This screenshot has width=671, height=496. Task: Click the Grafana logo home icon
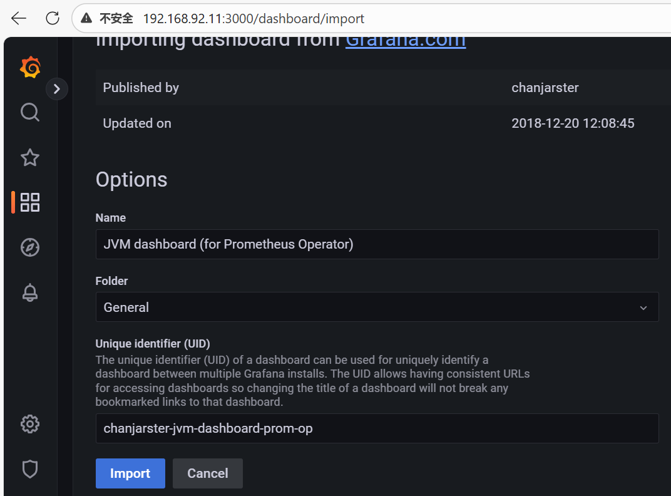(30, 67)
